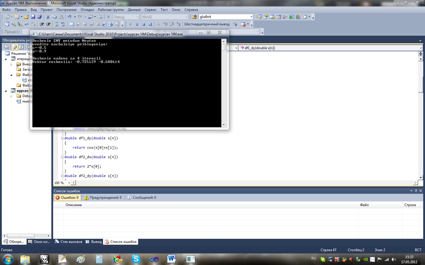Toggle Show All Files in Solution Explorer
This screenshot has height=265, width=425.
click(x=14, y=47)
